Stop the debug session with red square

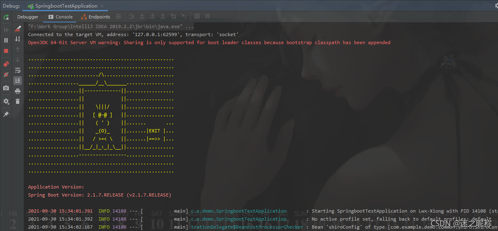point(6,51)
